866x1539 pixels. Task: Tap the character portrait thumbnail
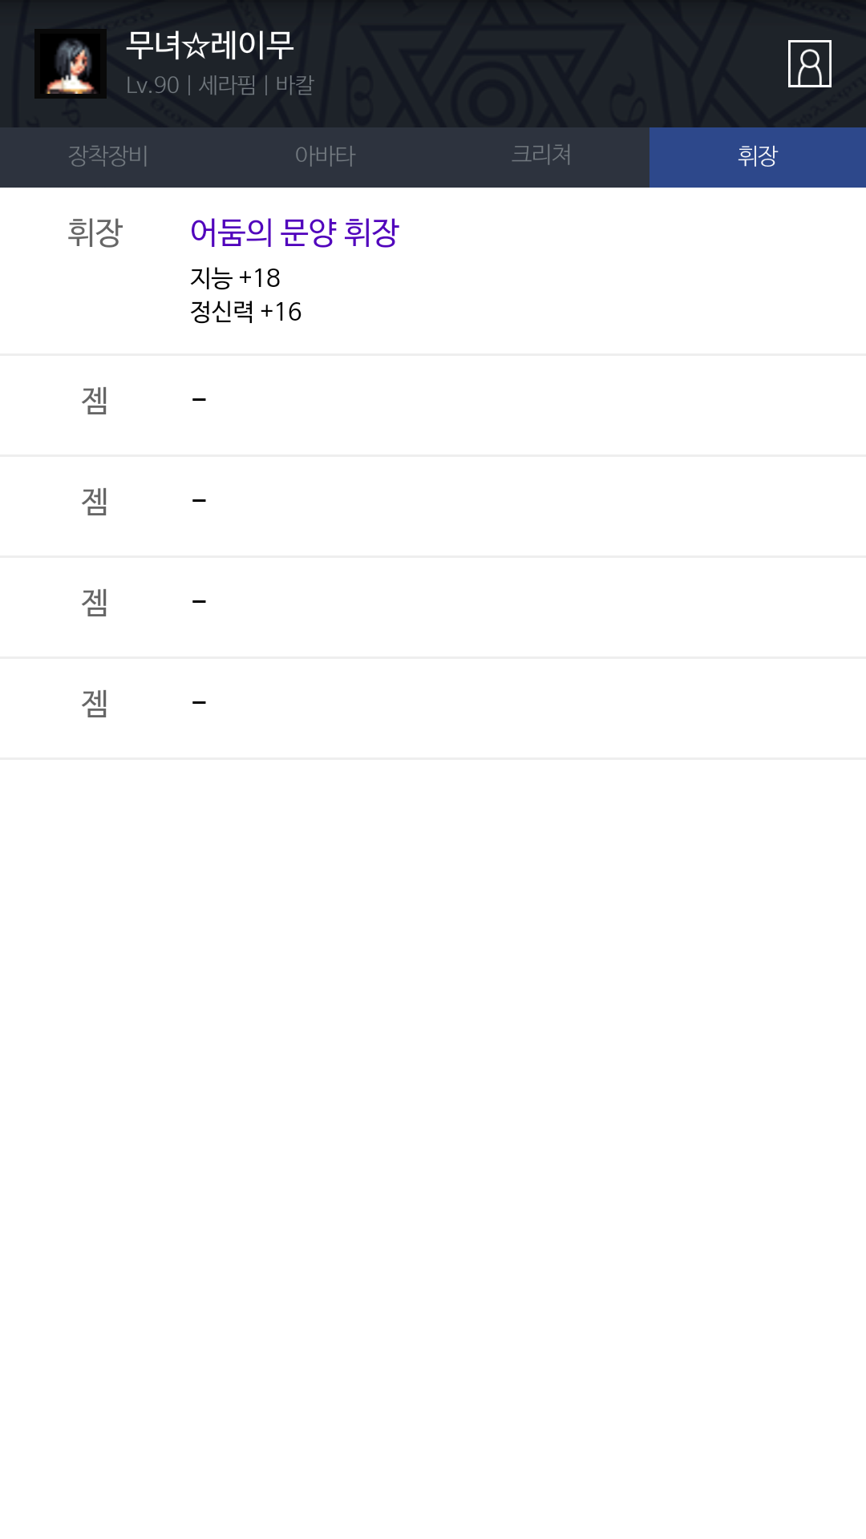pos(71,63)
